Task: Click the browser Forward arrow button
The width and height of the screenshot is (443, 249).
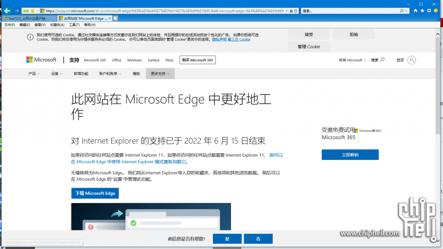Action: pos(17,11)
